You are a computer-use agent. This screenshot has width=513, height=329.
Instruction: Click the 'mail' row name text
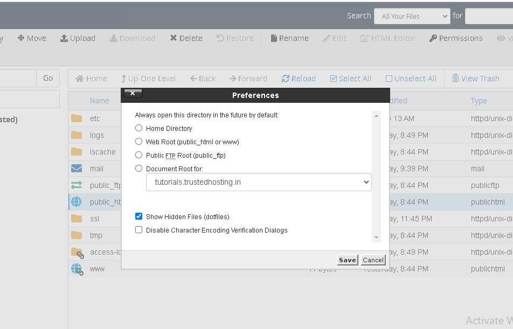click(96, 169)
